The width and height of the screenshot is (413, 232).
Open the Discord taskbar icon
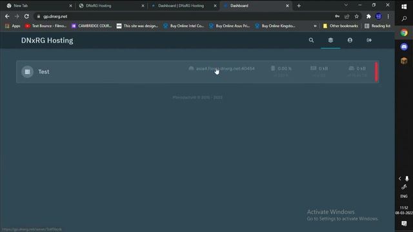click(404, 47)
